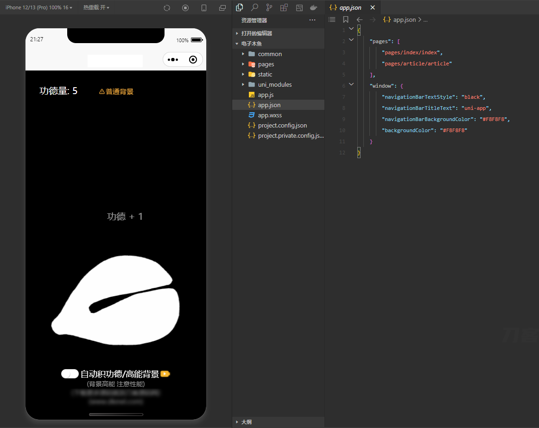Toggle the 自动积功德 switch
The image size is (539, 428).
(x=70, y=374)
